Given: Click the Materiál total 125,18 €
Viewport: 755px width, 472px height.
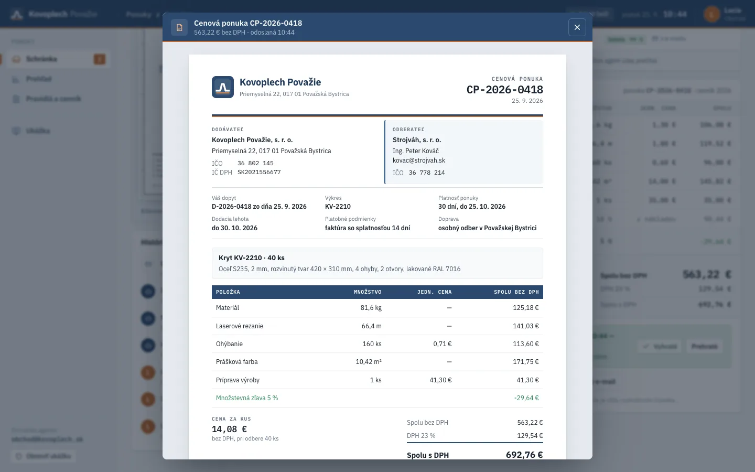Looking at the screenshot, I should [526, 308].
